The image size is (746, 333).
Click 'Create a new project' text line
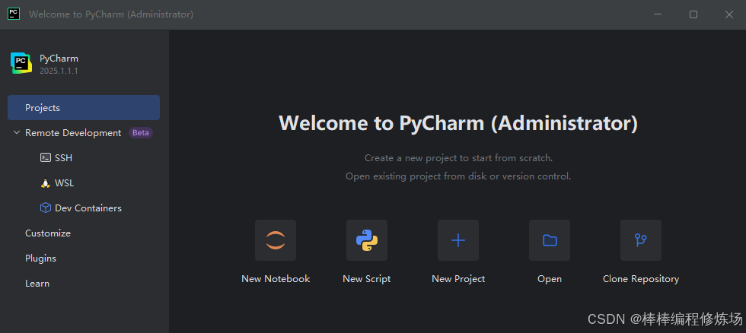pos(458,157)
